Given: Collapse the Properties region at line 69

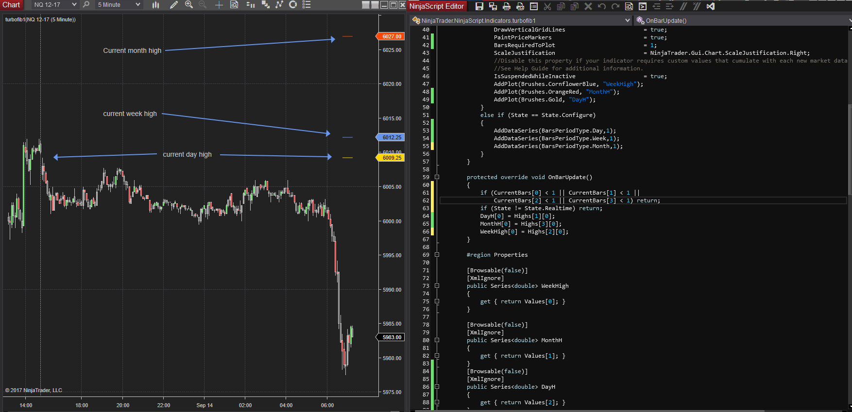Looking at the screenshot, I should [x=437, y=255].
